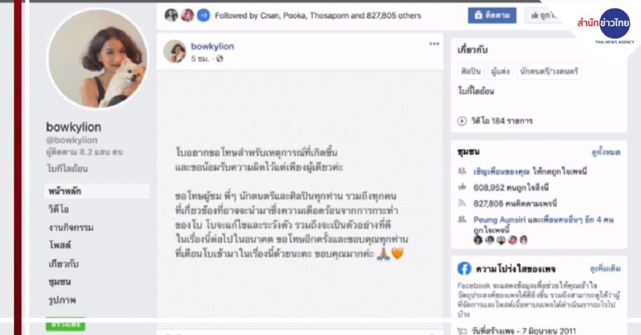Open bowkylion's large profile picture
Viewport: 641px width, 335px height.
pos(98,59)
